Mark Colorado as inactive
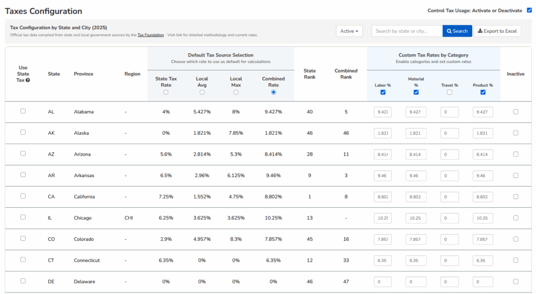This screenshot has height=294, width=536. point(516,239)
